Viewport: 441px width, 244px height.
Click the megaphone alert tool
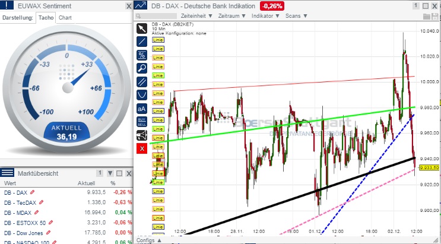point(142,135)
